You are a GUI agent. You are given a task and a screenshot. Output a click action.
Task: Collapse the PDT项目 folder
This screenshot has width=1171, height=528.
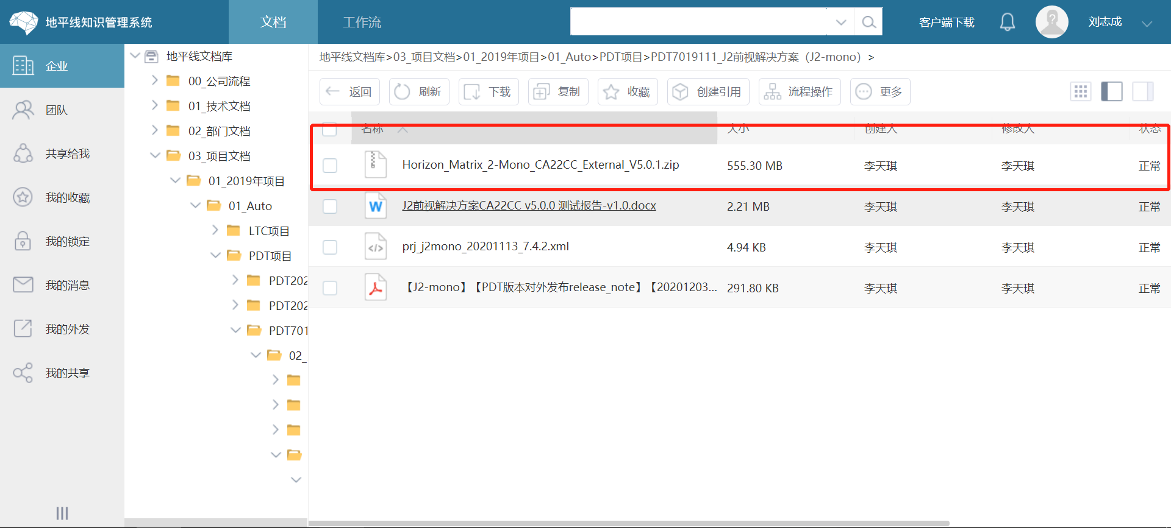pos(215,255)
